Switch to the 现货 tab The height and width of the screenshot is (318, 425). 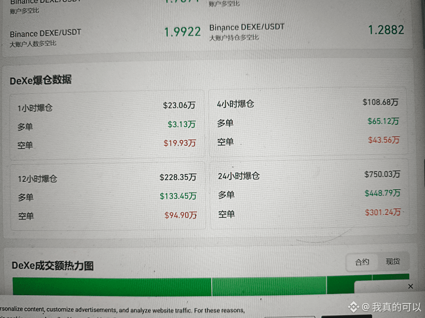(x=393, y=262)
